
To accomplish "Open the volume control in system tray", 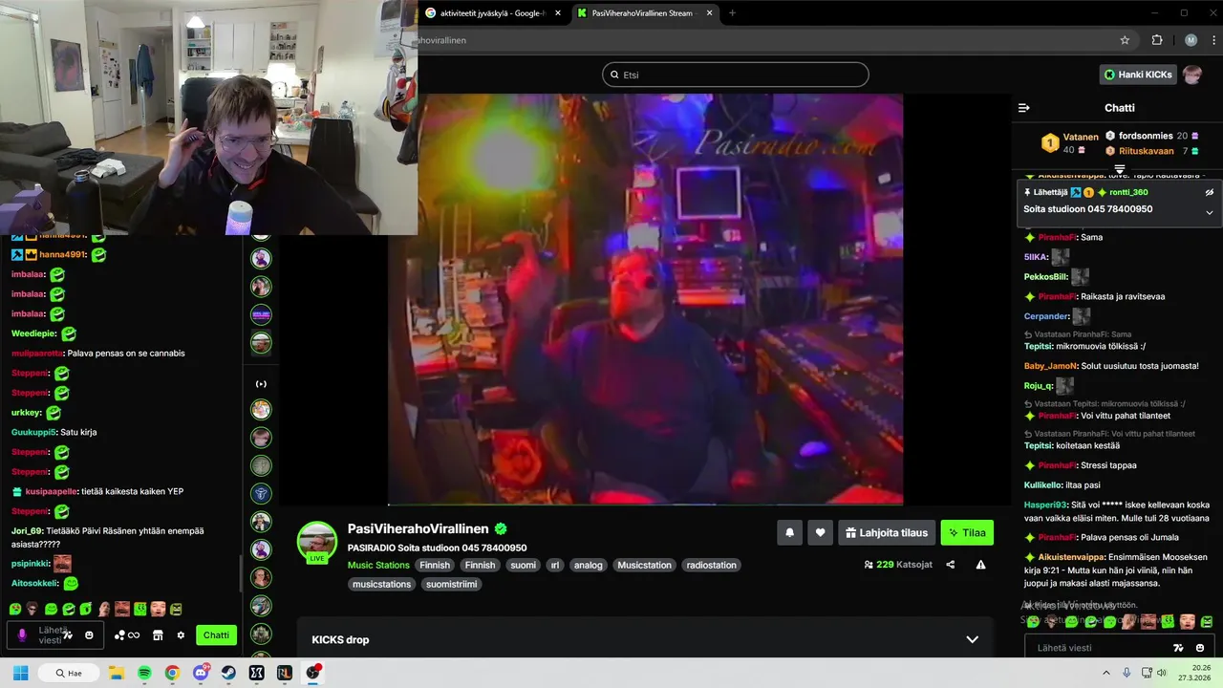I will click(x=1162, y=673).
